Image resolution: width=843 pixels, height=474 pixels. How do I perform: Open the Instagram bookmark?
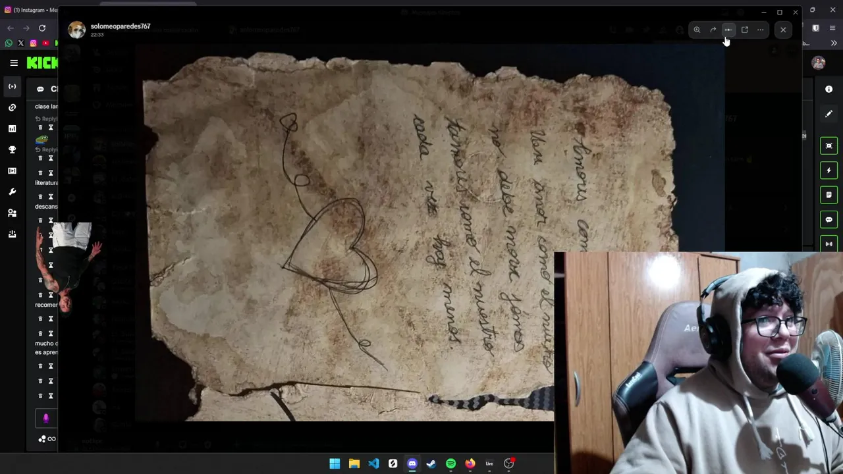pyautogui.click(x=33, y=43)
